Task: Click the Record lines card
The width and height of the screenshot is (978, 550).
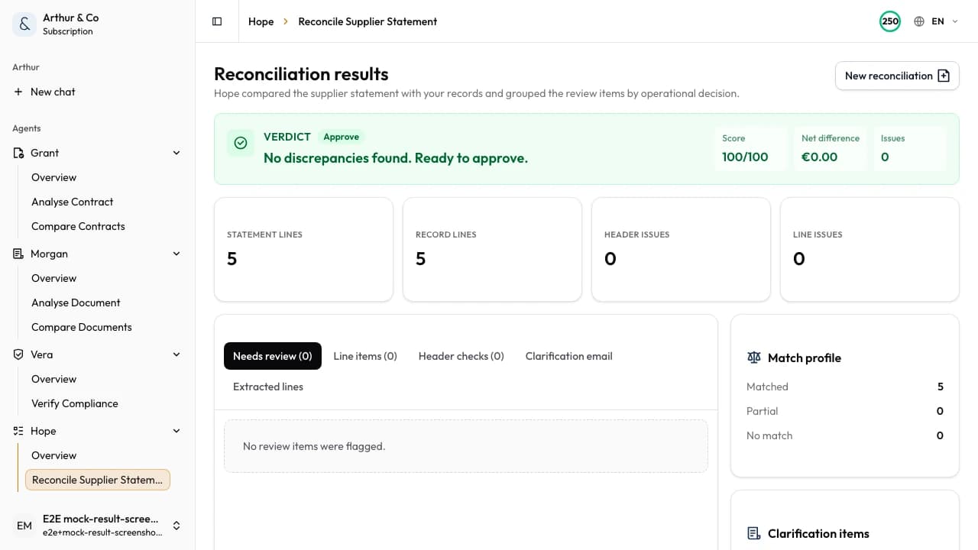Action: tap(492, 250)
